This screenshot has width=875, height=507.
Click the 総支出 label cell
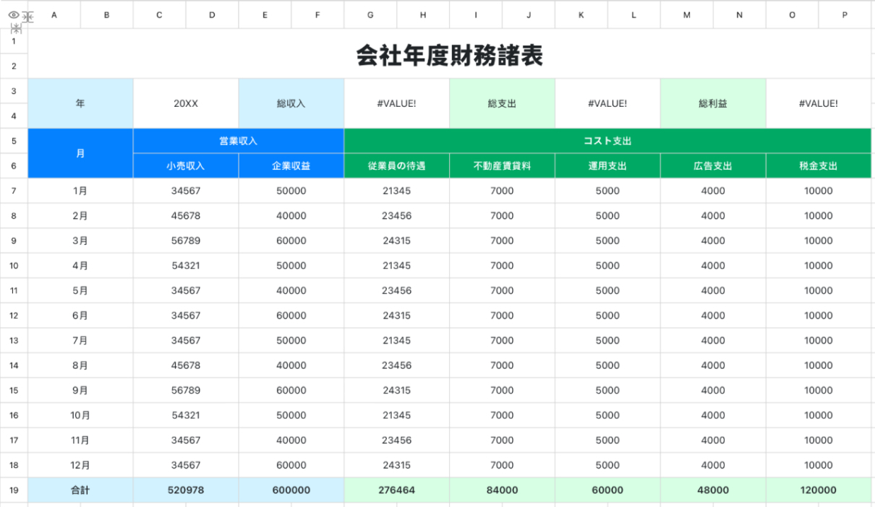click(502, 103)
